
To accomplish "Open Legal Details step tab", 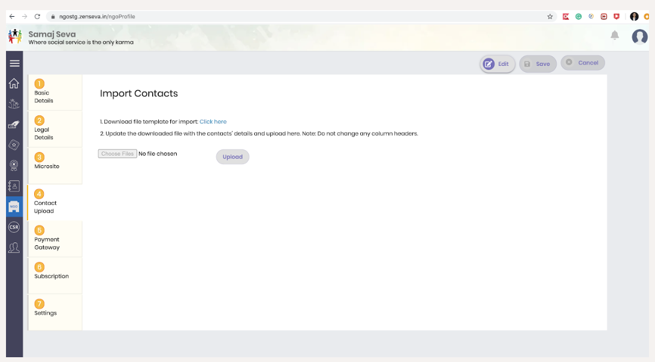I will pyautogui.click(x=55, y=129).
